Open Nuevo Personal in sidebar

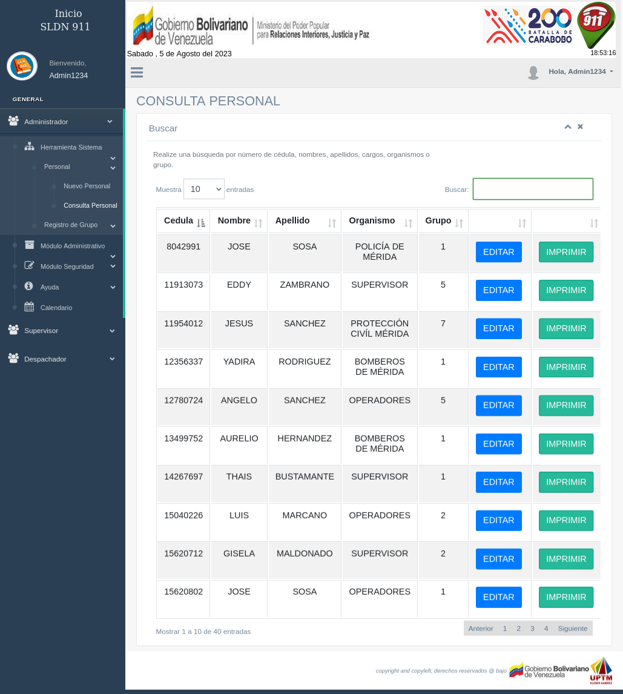click(x=87, y=186)
